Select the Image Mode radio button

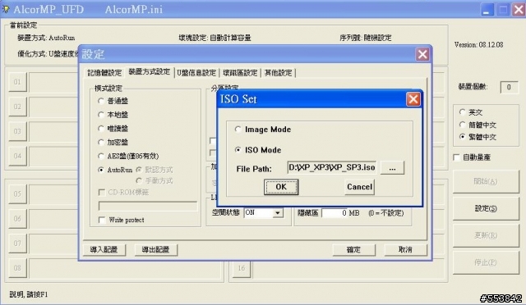click(x=238, y=130)
